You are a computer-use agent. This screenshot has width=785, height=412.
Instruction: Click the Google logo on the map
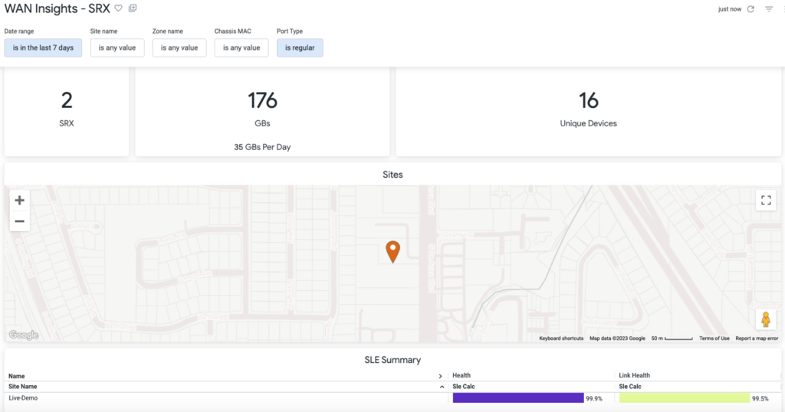click(x=24, y=335)
